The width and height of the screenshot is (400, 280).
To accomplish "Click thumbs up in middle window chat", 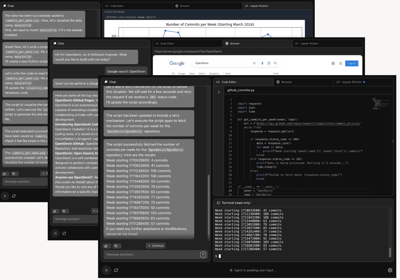I will (x=55, y=211).
